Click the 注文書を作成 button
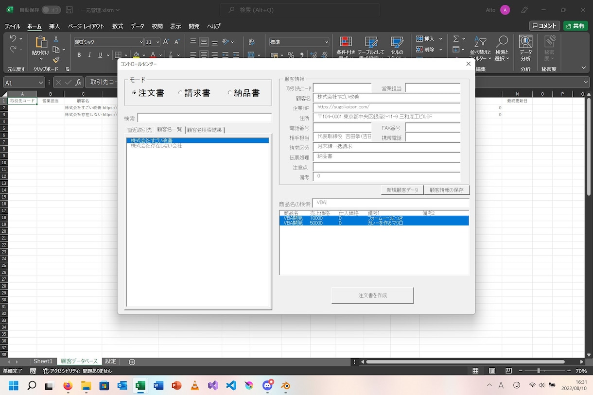Image resolution: width=593 pixels, height=395 pixels. click(372, 295)
